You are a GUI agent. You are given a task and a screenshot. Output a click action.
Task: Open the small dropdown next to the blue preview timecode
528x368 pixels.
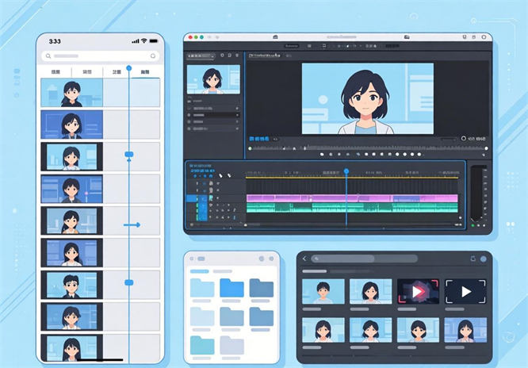pyautogui.click(x=275, y=139)
